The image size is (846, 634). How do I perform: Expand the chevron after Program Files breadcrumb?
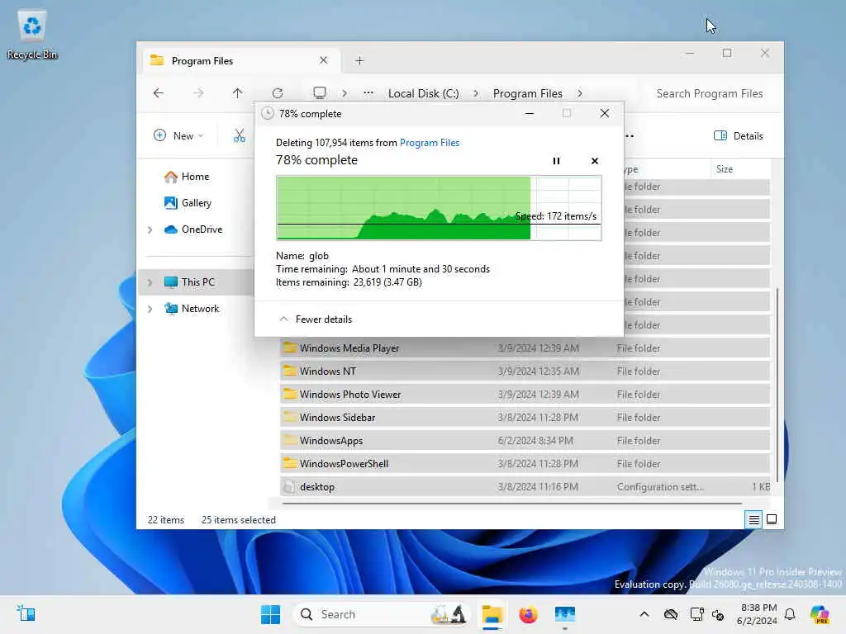click(x=580, y=93)
